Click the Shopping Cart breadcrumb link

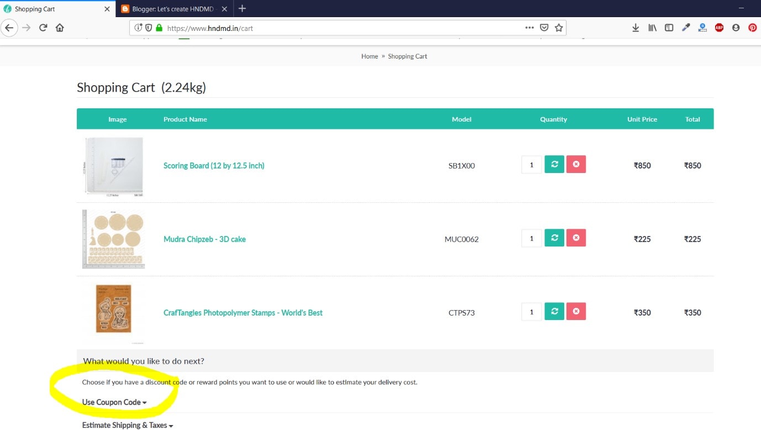tap(407, 56)
